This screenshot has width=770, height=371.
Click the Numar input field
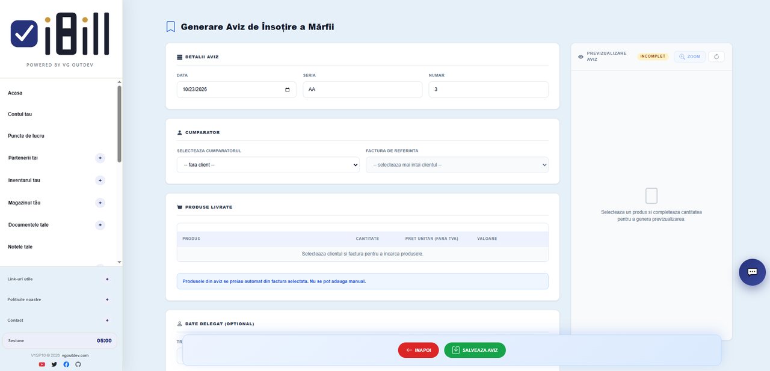[x=488, y=90]
